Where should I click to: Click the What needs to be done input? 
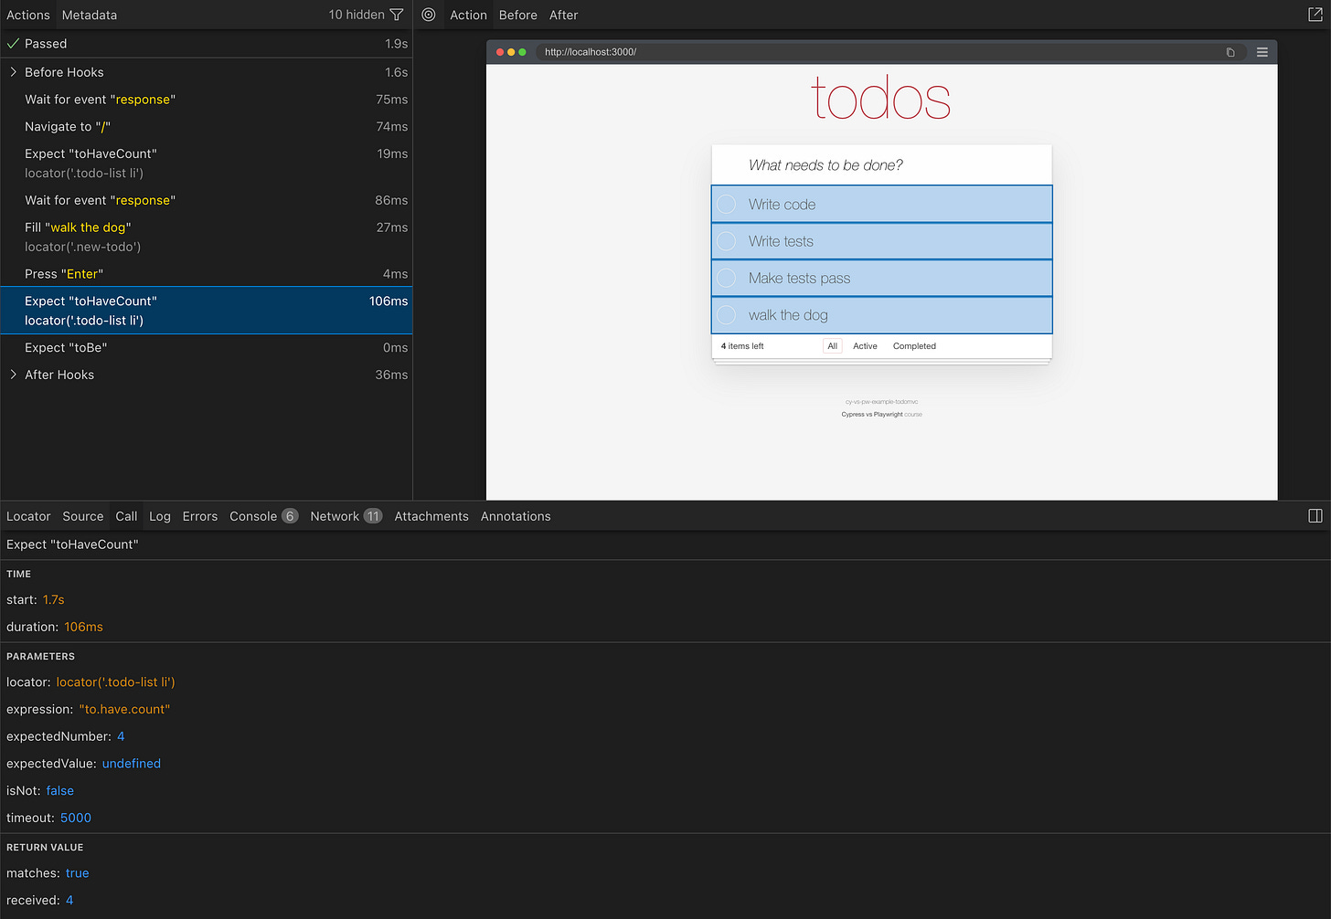click(x=881, y=165)
